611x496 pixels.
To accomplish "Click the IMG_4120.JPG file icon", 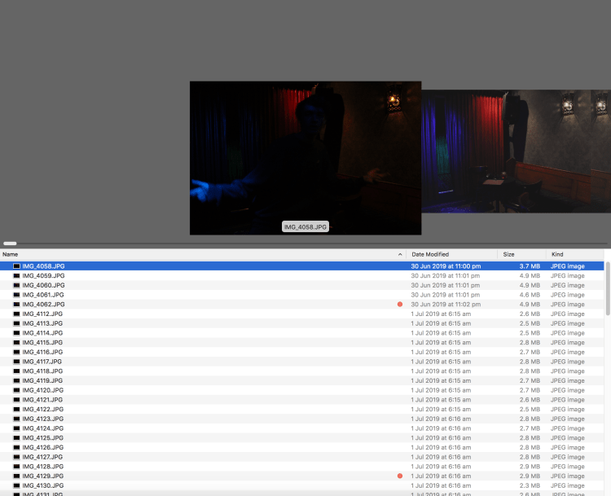I will coord(16,390).
